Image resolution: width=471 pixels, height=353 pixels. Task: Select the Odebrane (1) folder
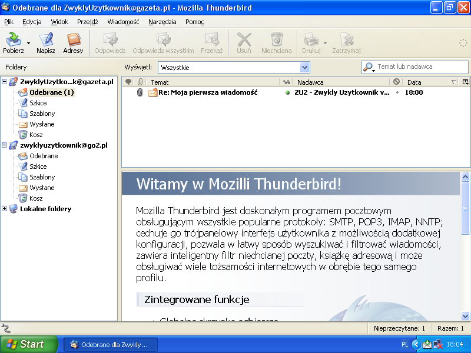pyautogui.click(x=51, y=92)
